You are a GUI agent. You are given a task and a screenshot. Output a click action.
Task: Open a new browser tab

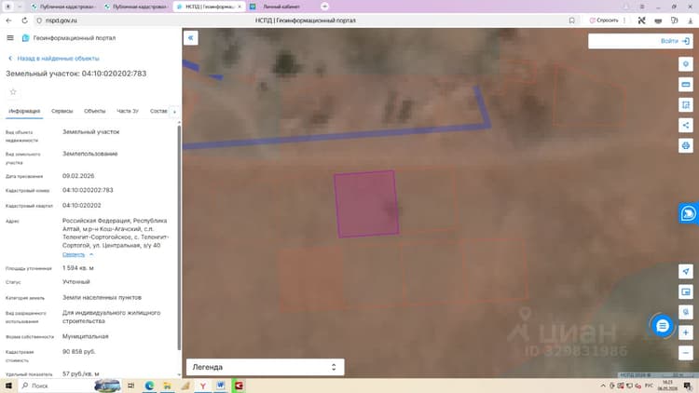(x=324, y=7)
